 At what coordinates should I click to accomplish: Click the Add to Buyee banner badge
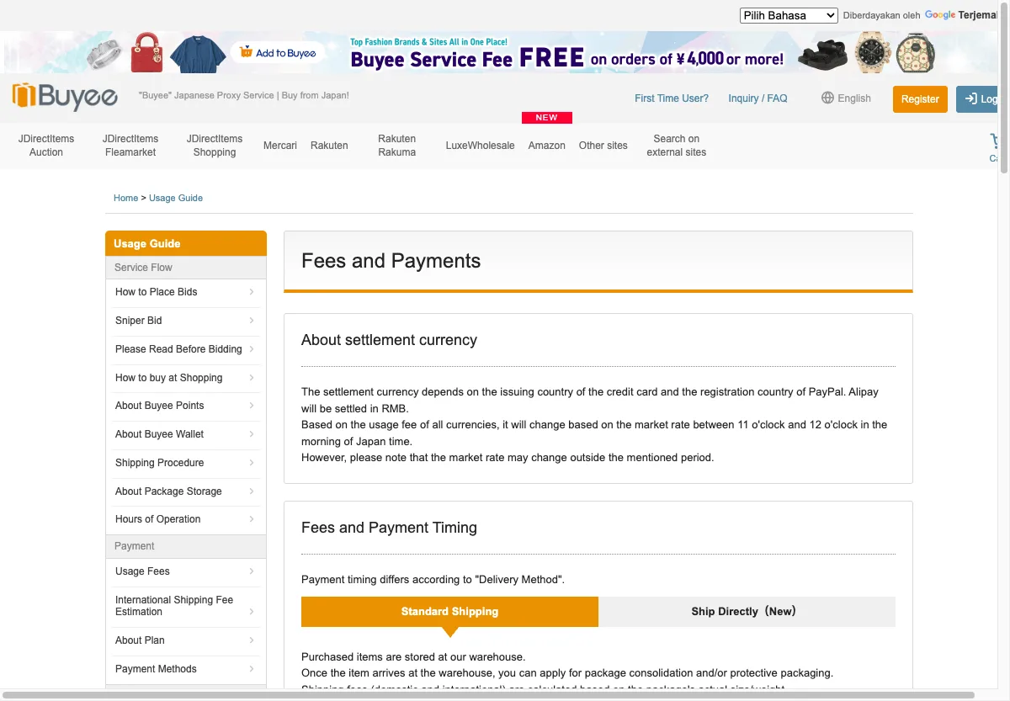click(x=278, y=52)
